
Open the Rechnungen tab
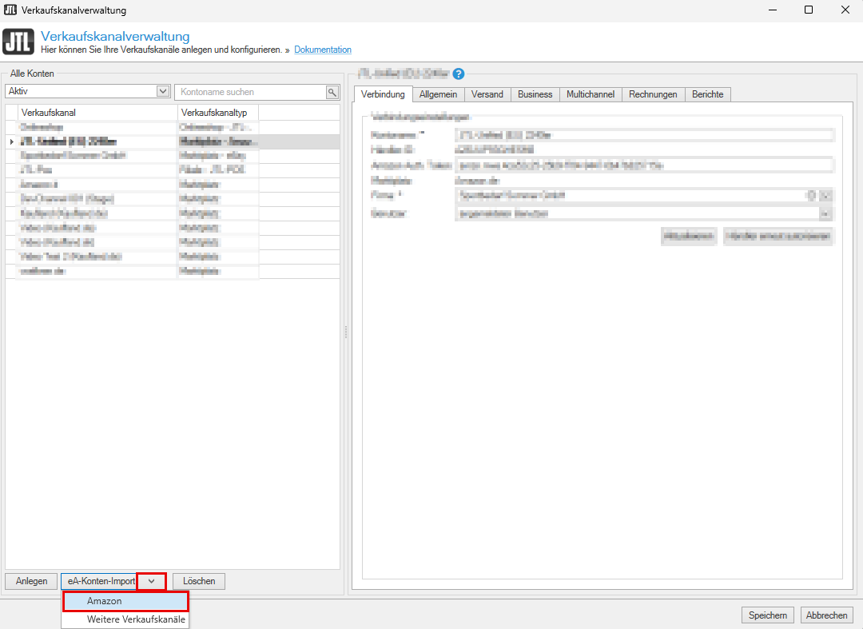click(653, 94)
